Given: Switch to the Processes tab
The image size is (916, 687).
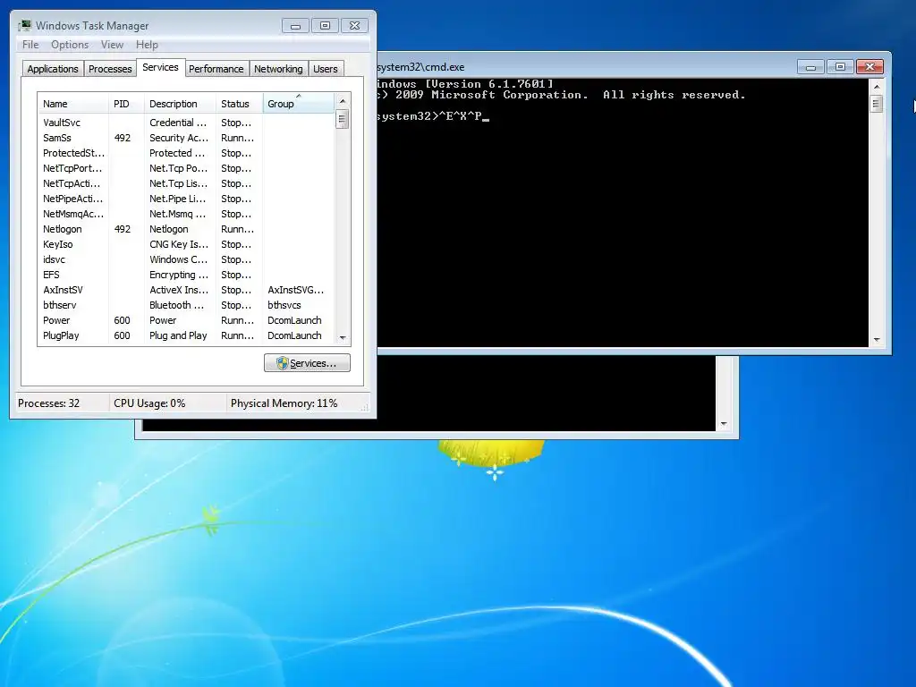Looking at the screenshot, I should click(110, 69).
